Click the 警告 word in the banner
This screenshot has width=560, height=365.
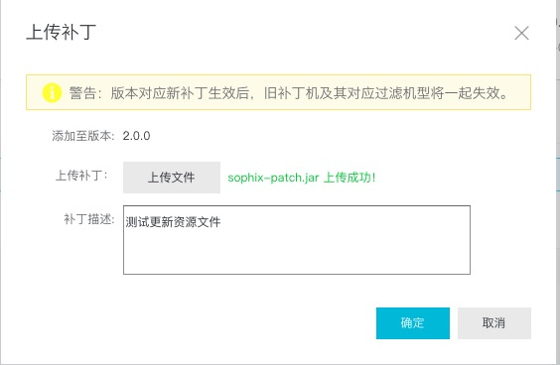82,93
